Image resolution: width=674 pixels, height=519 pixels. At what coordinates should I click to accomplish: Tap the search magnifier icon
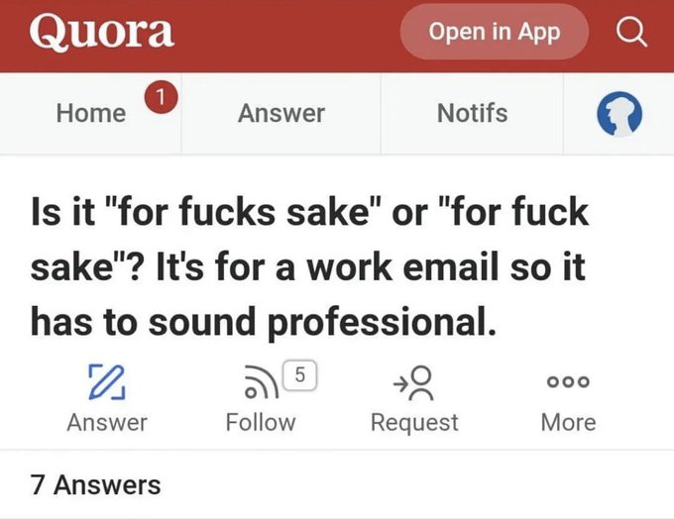click(631, 33)
